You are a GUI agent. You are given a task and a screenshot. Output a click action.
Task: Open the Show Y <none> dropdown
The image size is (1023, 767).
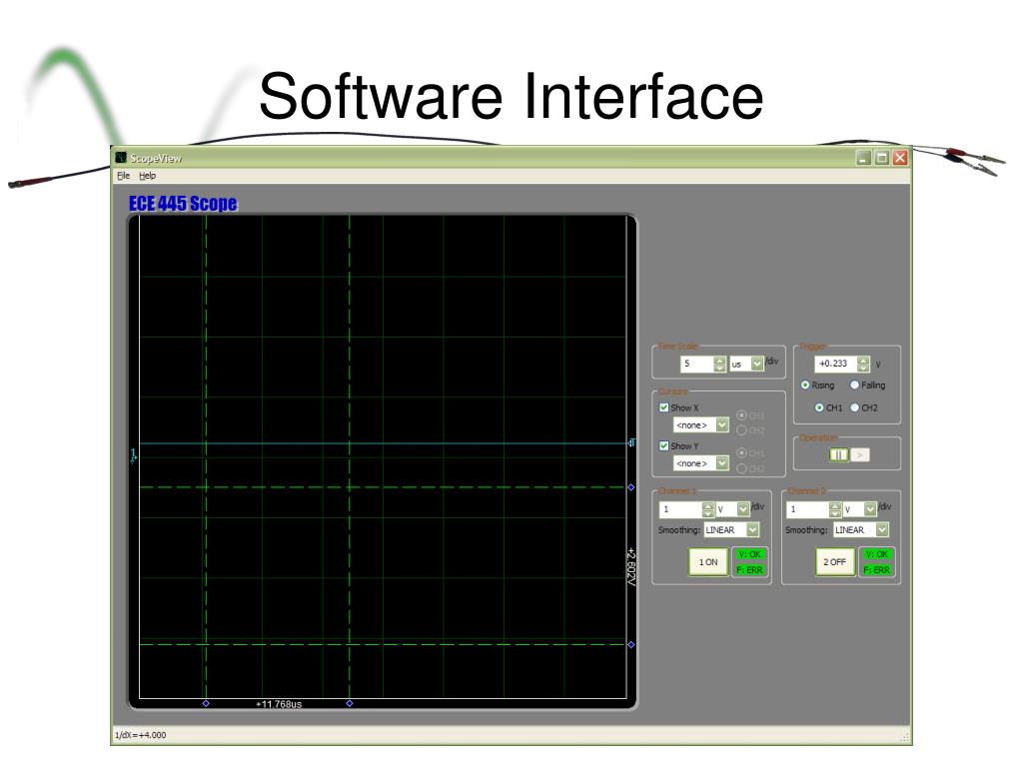[722, 463]
